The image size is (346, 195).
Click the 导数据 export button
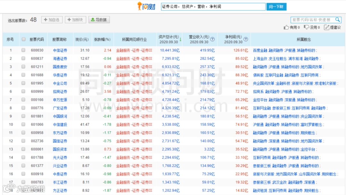click(99, 20)
